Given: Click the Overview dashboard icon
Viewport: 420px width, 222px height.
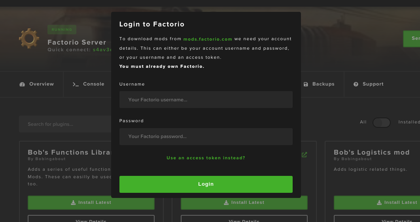Looking at the screenshot, I should tap(22, 84).
